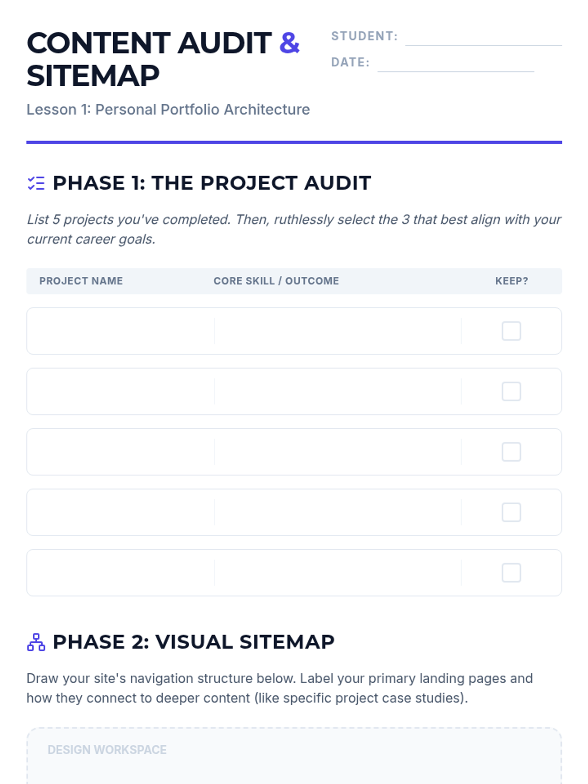Toggle the Keep checkbox in the third row
Image resolution: width=588 pixels, height=784 pixels.
(x=511, y=452)
